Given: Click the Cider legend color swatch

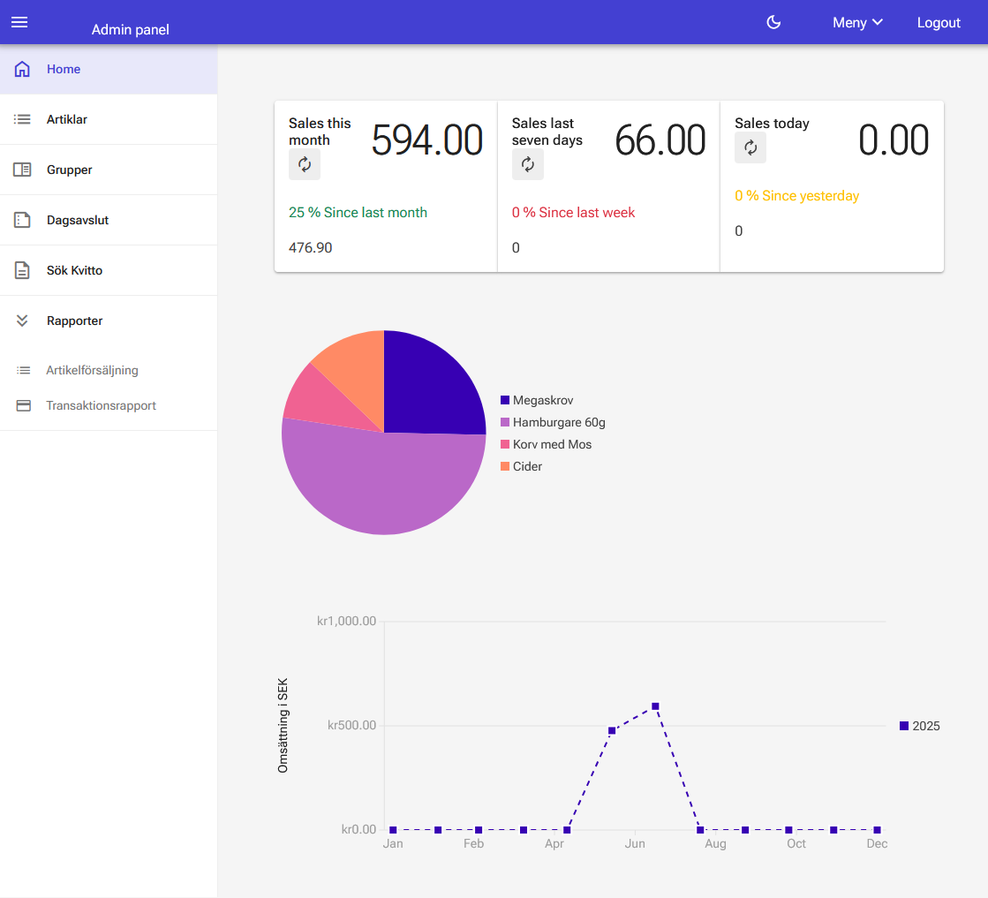Looking at the screenshot, I should [x=505, y=466].
